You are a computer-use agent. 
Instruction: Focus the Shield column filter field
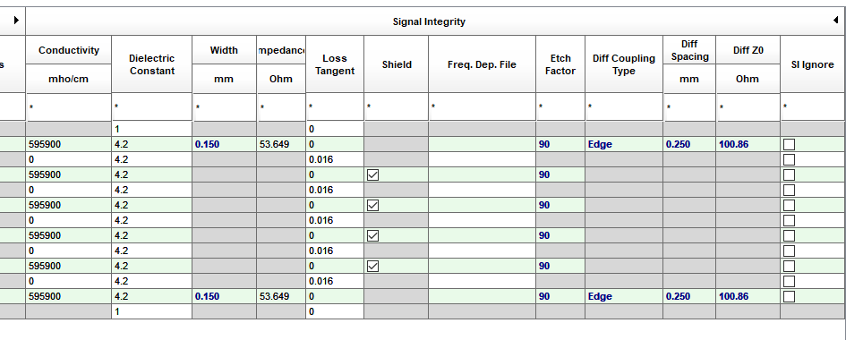pos(396,106)
